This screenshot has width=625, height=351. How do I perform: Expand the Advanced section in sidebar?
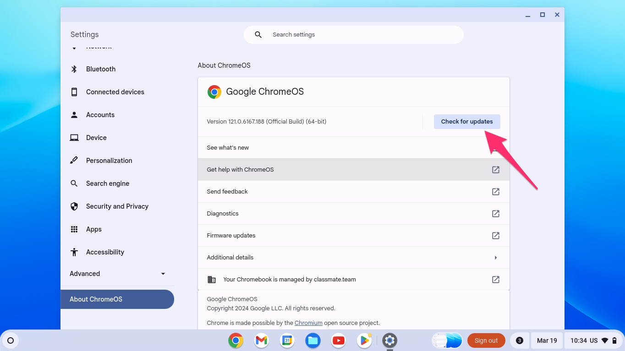coord(117,274)
